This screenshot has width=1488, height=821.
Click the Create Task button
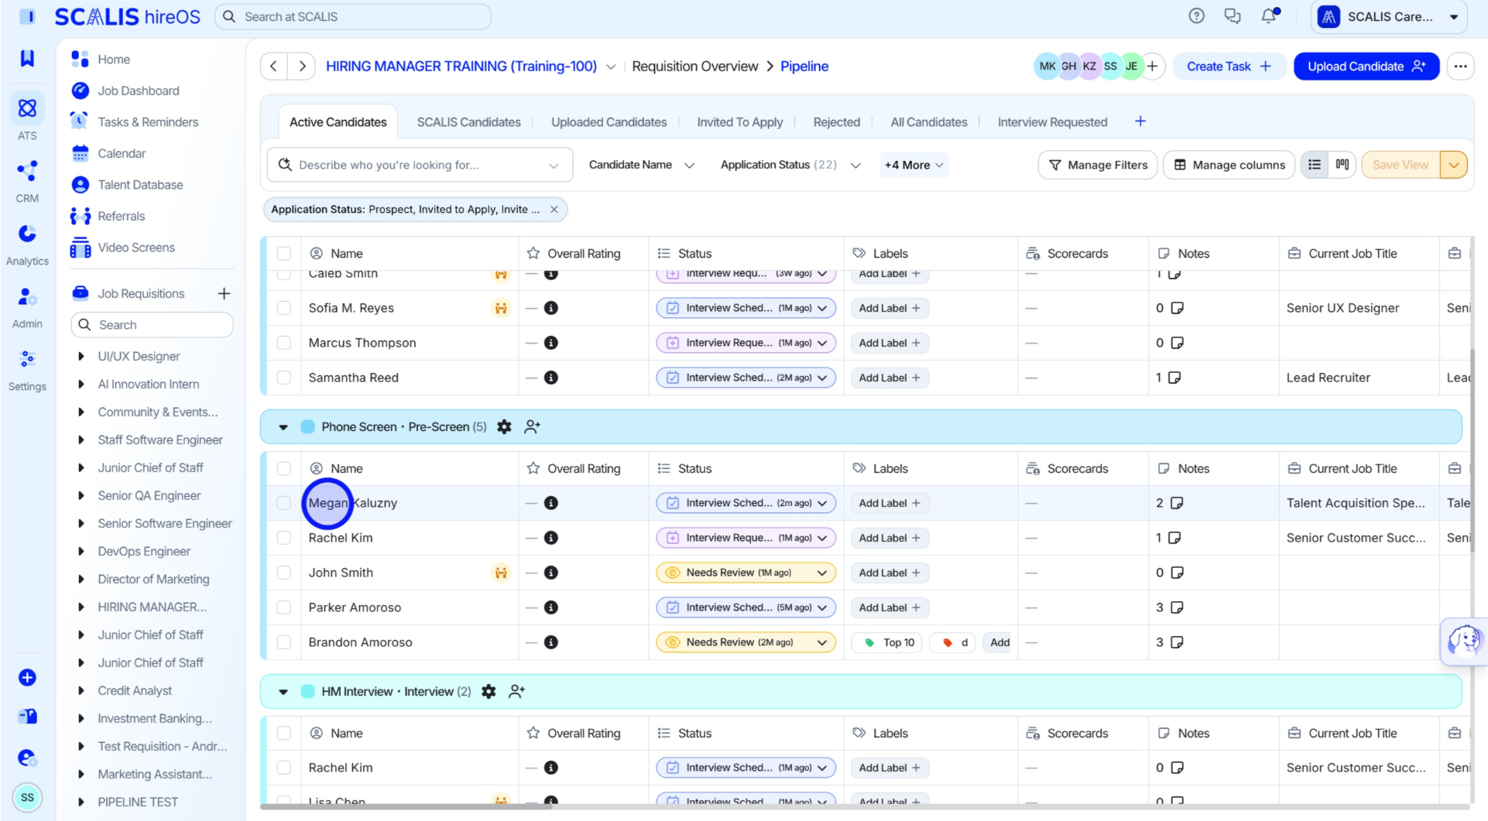point(1229,67)
